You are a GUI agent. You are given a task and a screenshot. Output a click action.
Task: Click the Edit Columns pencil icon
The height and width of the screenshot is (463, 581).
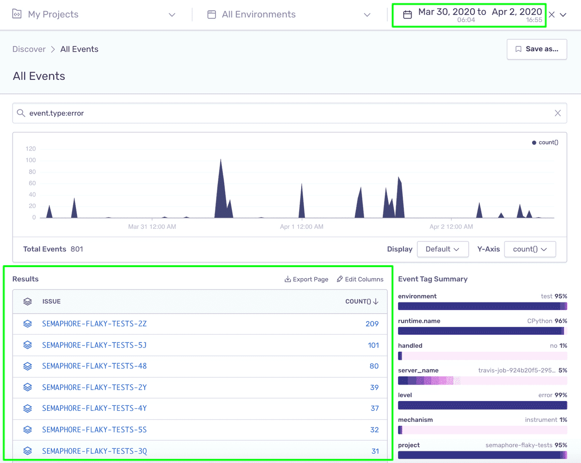click(340, 279)
